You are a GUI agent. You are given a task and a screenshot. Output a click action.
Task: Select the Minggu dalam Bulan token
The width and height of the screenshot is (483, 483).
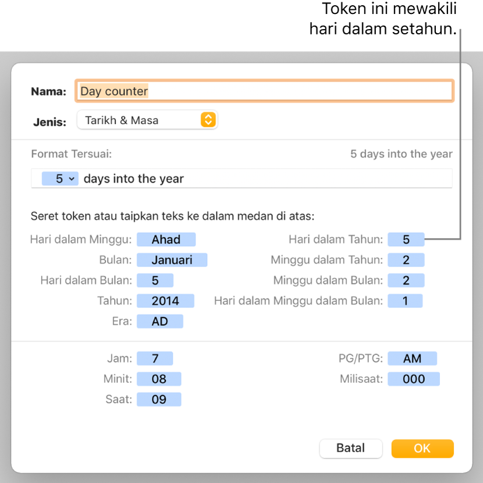coord(406,280)
